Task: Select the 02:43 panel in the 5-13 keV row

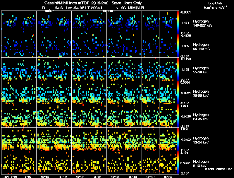Action: [133, 163]
